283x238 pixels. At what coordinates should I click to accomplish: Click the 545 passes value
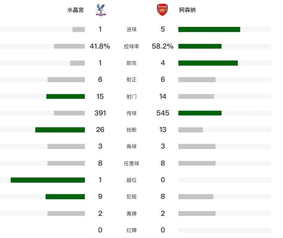pos(163,113)
